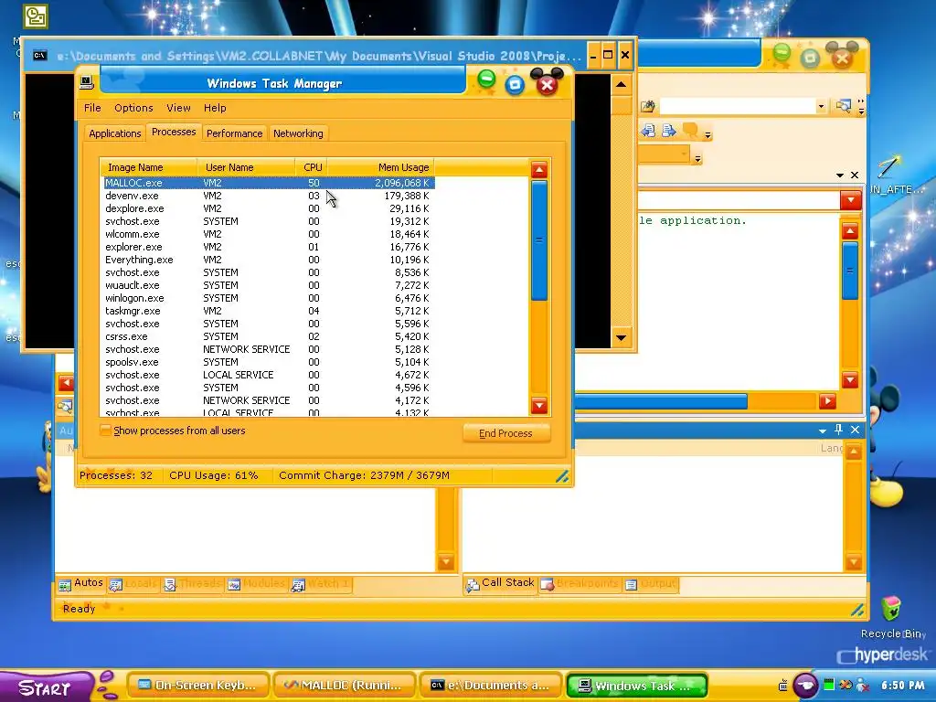Viewport: 936px width, 702px height.
Task: Select the taskmgr.exe process row
Action: coord(268,311)
